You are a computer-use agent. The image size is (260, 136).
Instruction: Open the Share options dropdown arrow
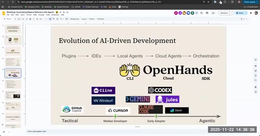246,13
